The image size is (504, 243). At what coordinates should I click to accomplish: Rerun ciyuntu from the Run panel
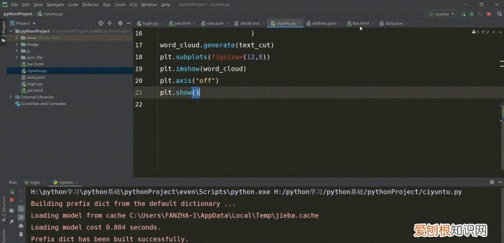(11, 192)
